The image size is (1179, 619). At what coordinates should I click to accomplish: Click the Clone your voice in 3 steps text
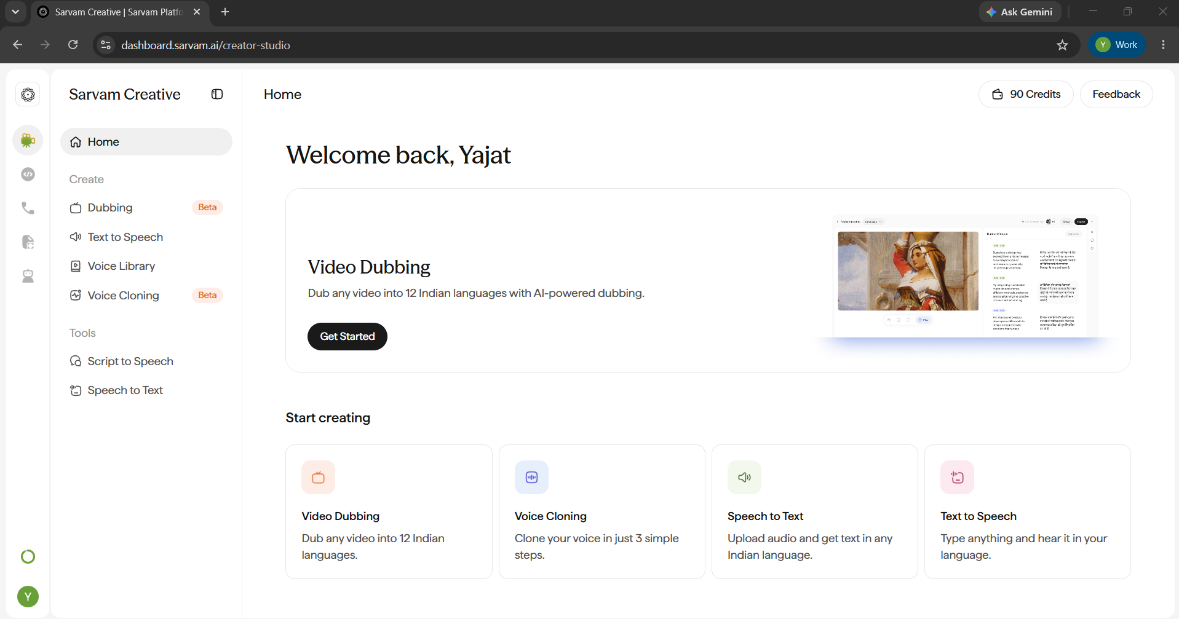click(597, 546)
